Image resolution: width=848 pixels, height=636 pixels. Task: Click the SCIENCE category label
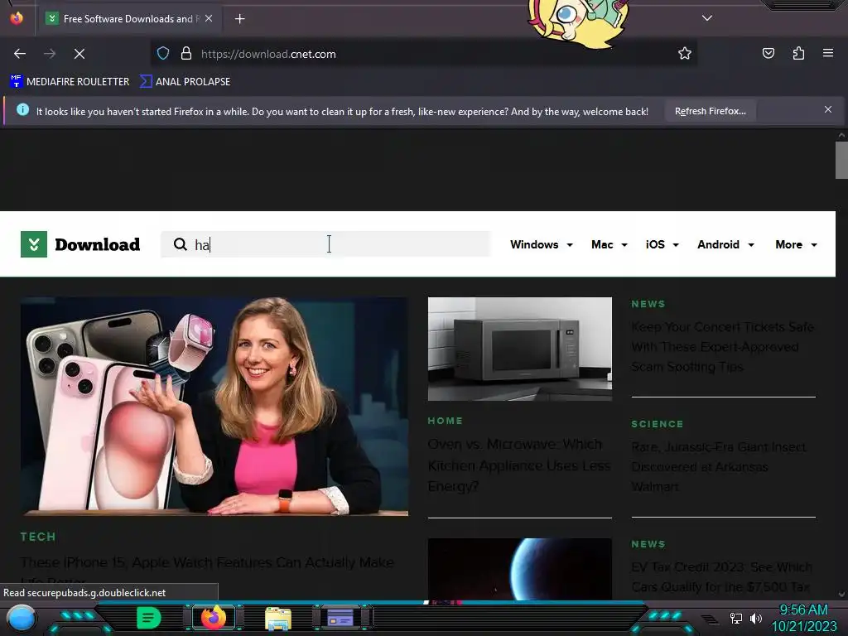(657, 424)
